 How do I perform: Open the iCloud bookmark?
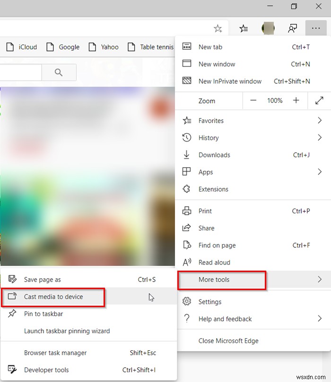[22, 47]
